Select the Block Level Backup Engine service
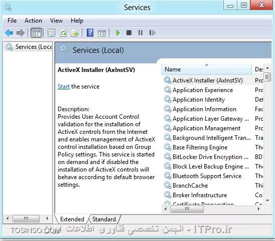275x241 pixels. pyautogui.click(x=211, y=167)
